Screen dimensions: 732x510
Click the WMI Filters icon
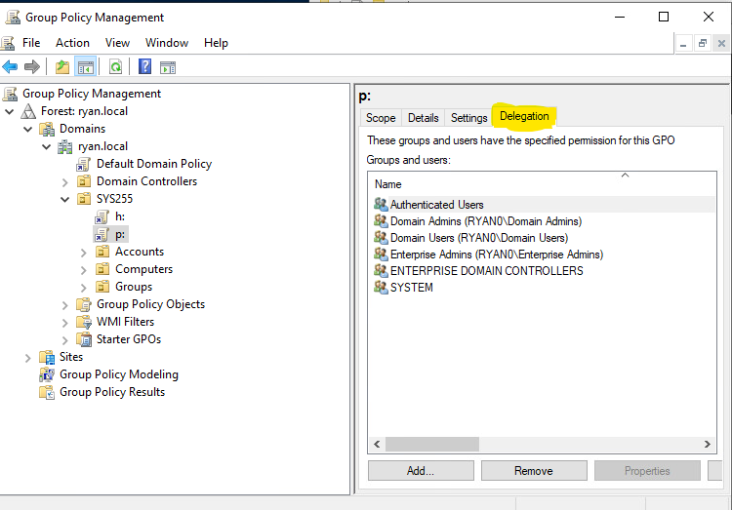pyautogui.click(x=84, y=322)
